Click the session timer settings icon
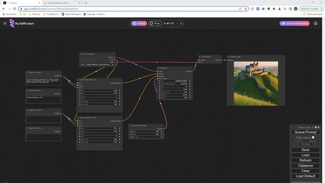Screen dimensions: 325x183 tap(181, 23)
